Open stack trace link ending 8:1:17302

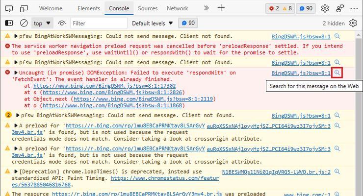[104, 86]
